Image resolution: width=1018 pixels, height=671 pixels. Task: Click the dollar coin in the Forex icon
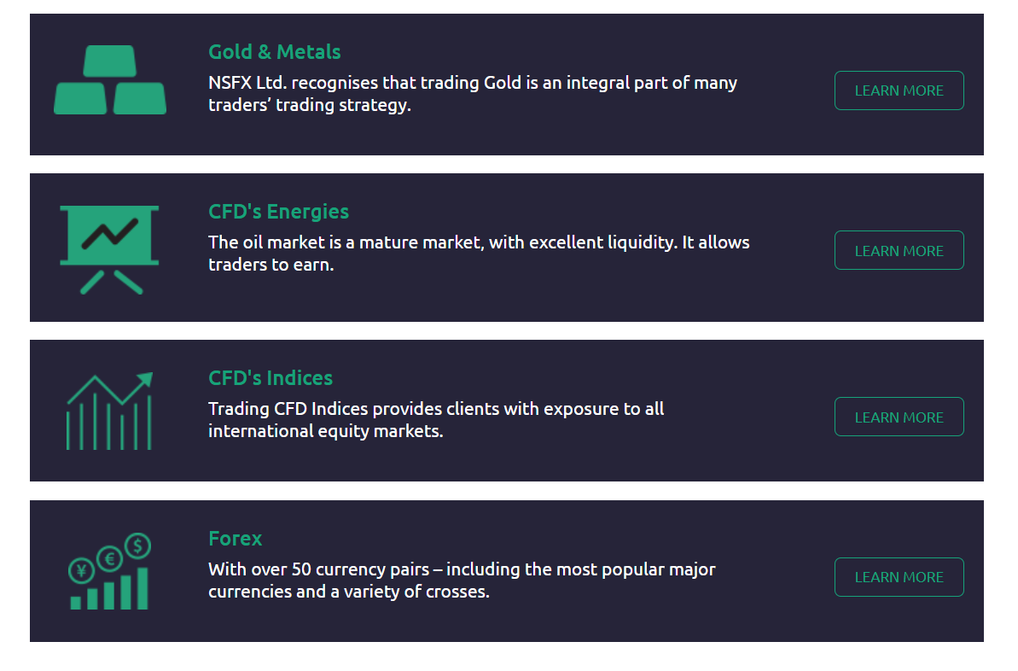pos(137,546)
